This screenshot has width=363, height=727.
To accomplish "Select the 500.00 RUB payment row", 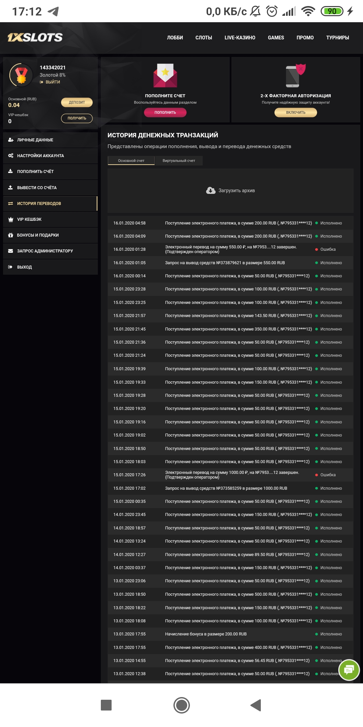I will tap(231, 594).
